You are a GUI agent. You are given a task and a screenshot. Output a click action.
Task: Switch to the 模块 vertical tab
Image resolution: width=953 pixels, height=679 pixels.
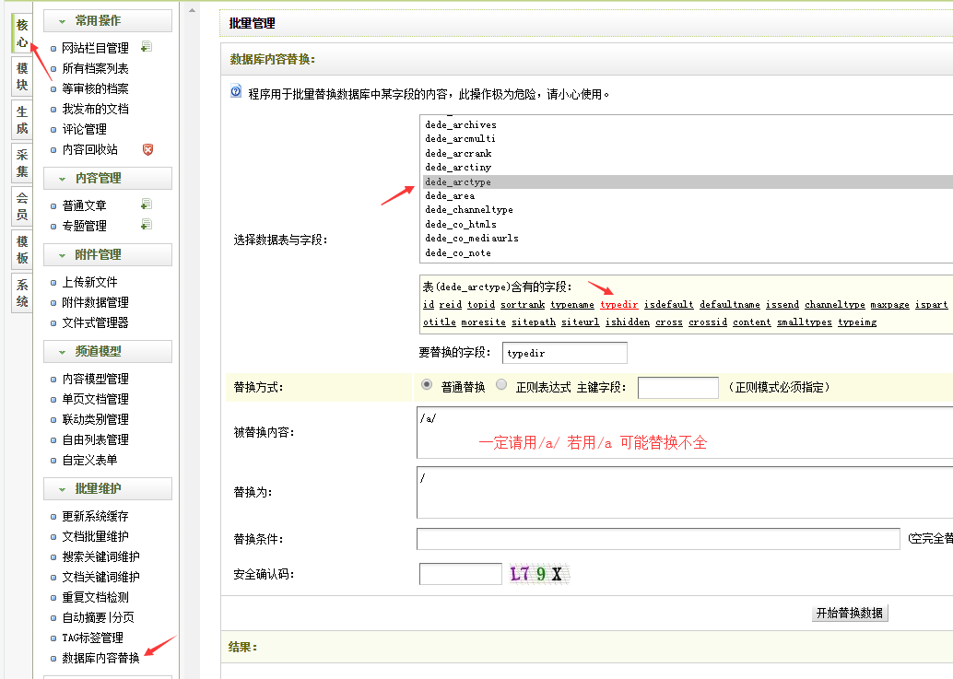click(x=22, y=76)
